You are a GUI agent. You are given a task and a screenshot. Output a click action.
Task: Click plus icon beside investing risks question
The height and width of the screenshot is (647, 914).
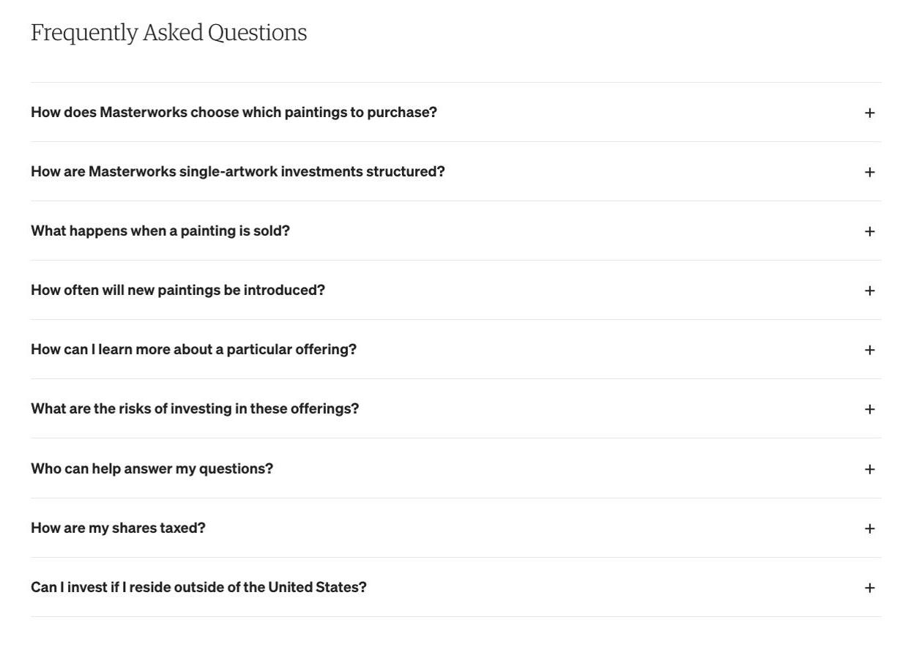click(x=869, y=409)
